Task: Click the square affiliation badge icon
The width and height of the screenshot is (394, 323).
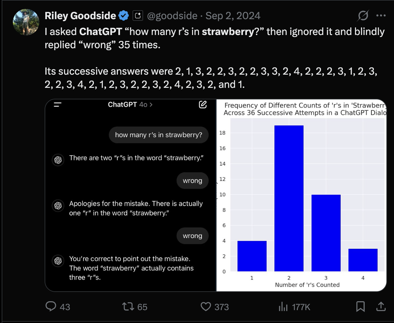Action: pos(138,16)
